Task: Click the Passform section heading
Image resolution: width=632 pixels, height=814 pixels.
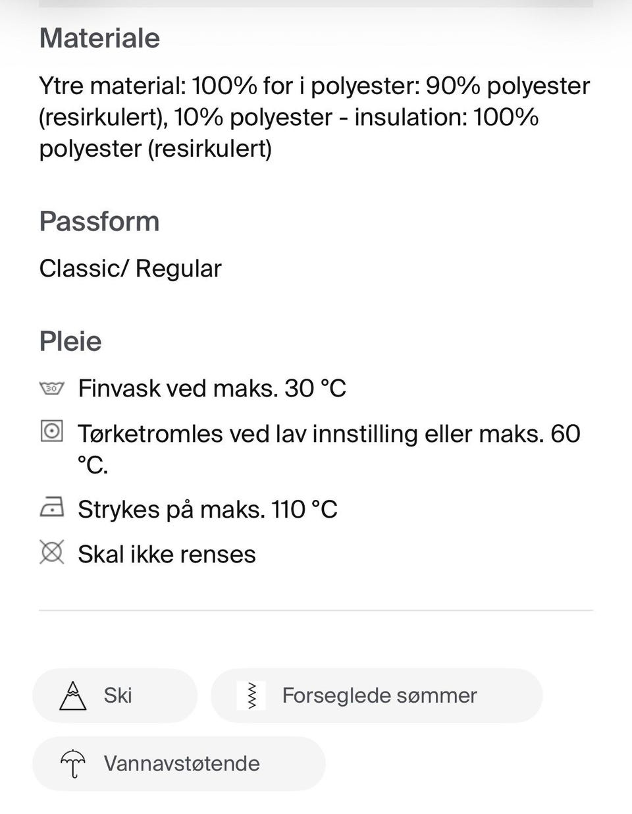Action: click(x=99, y=221)
